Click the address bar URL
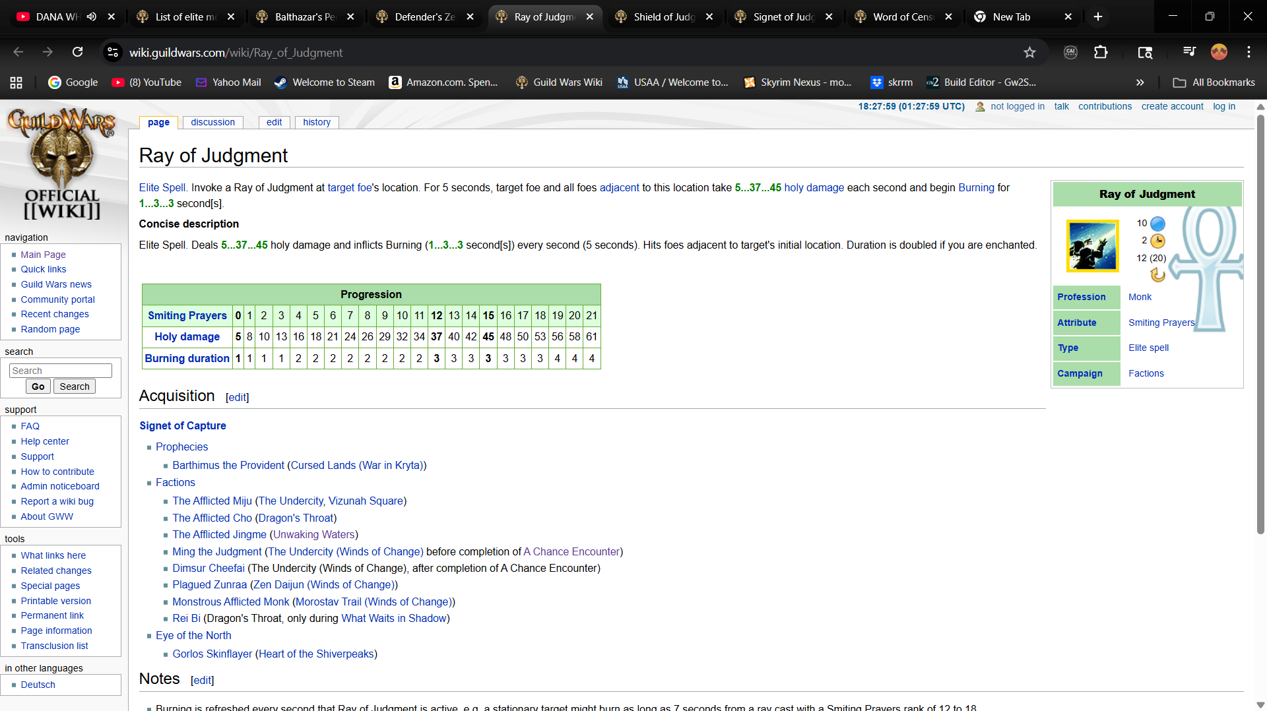Screen dimensions: 1267x711 [236, 52]
